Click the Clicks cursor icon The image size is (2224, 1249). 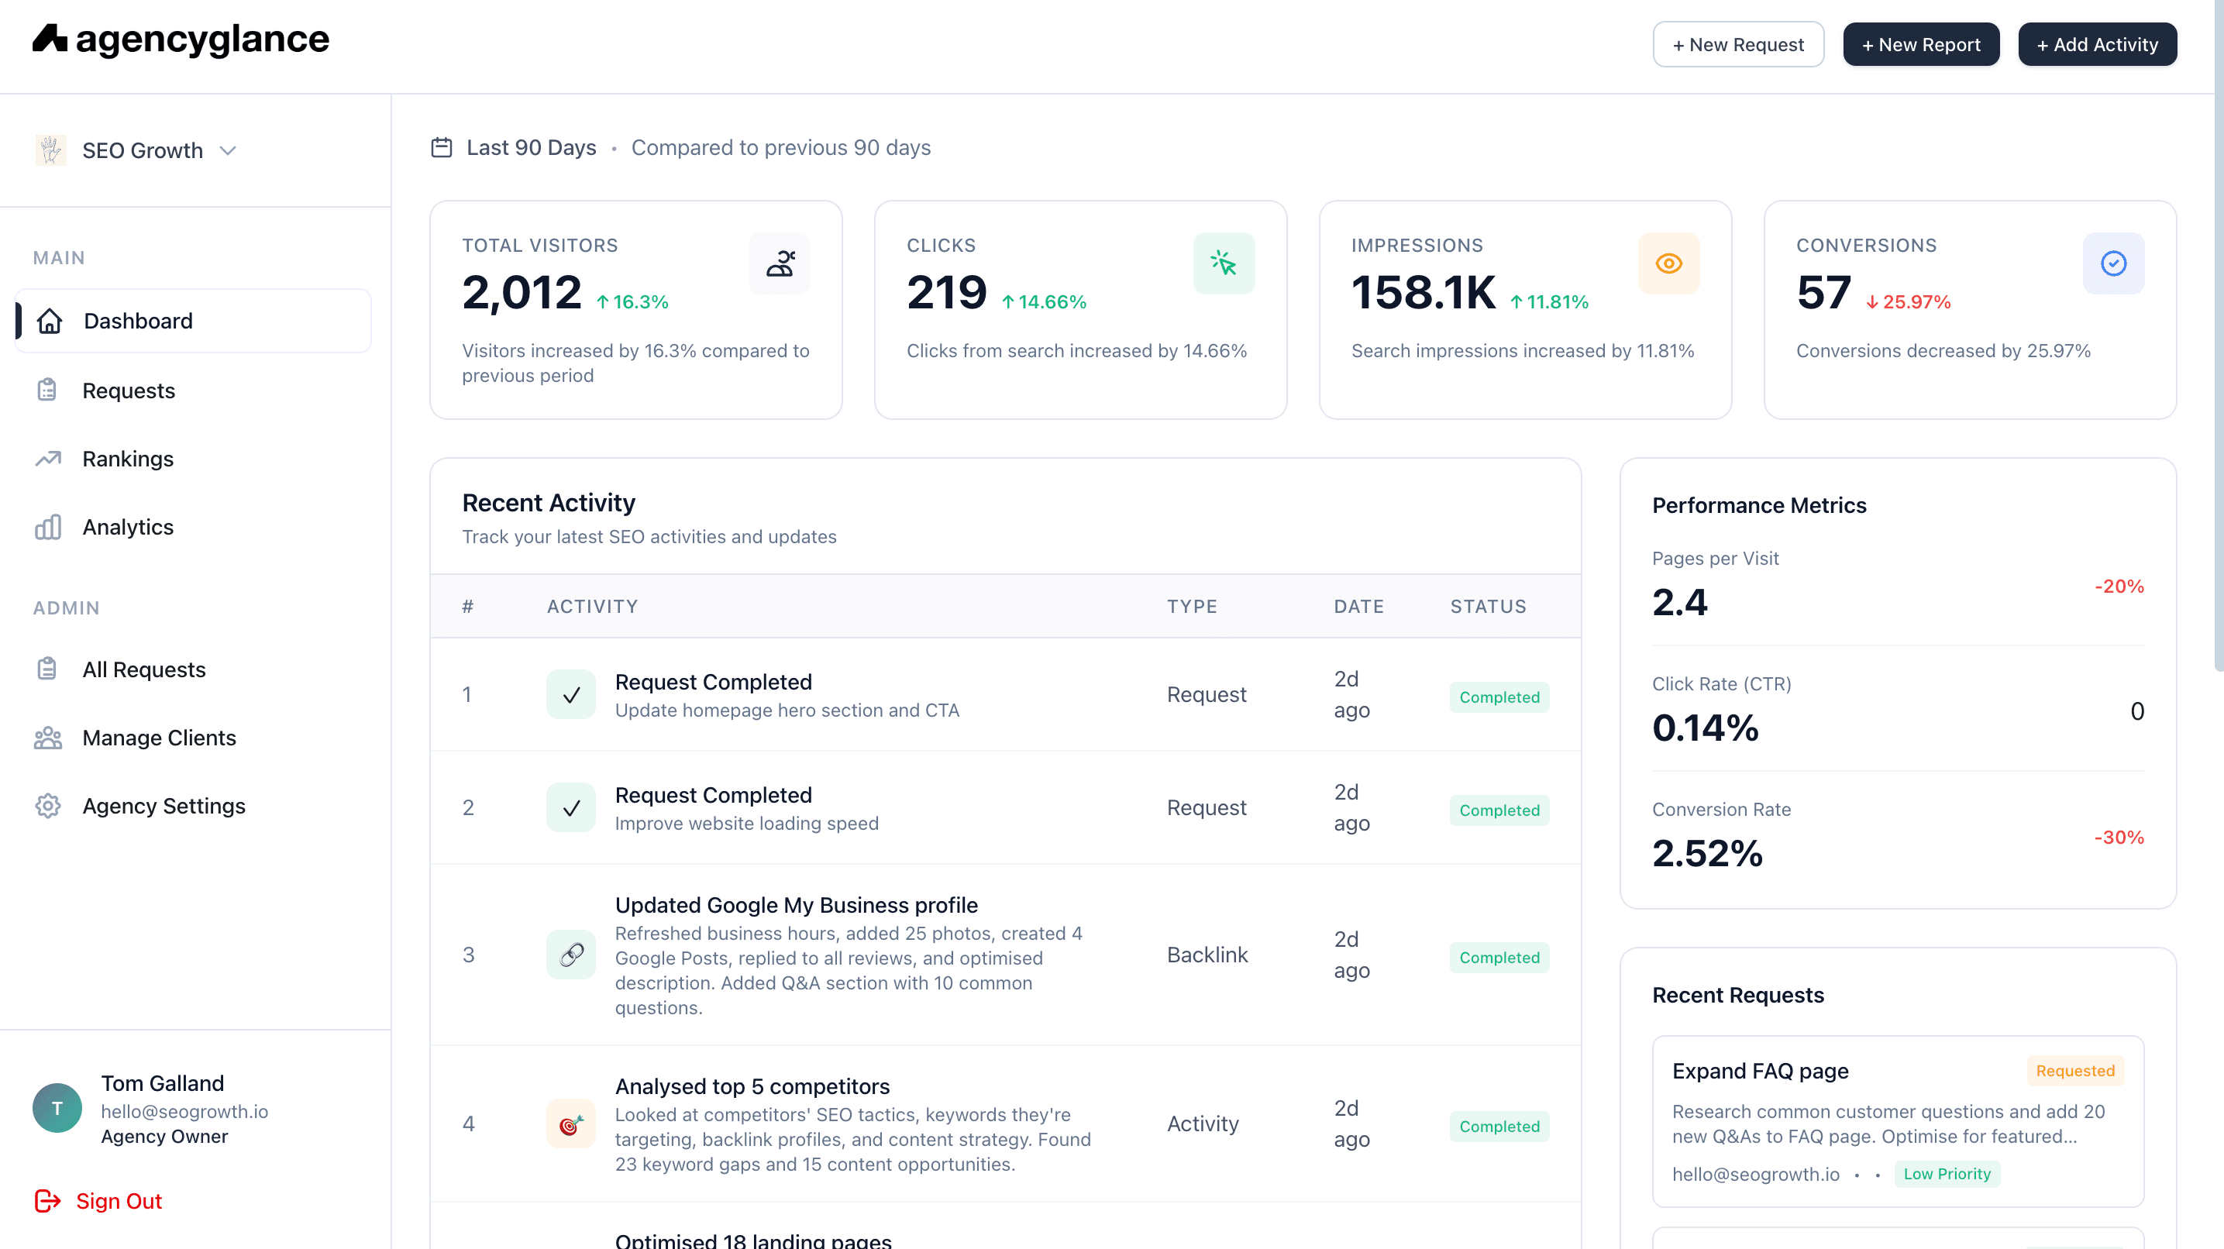(1224, 263)
